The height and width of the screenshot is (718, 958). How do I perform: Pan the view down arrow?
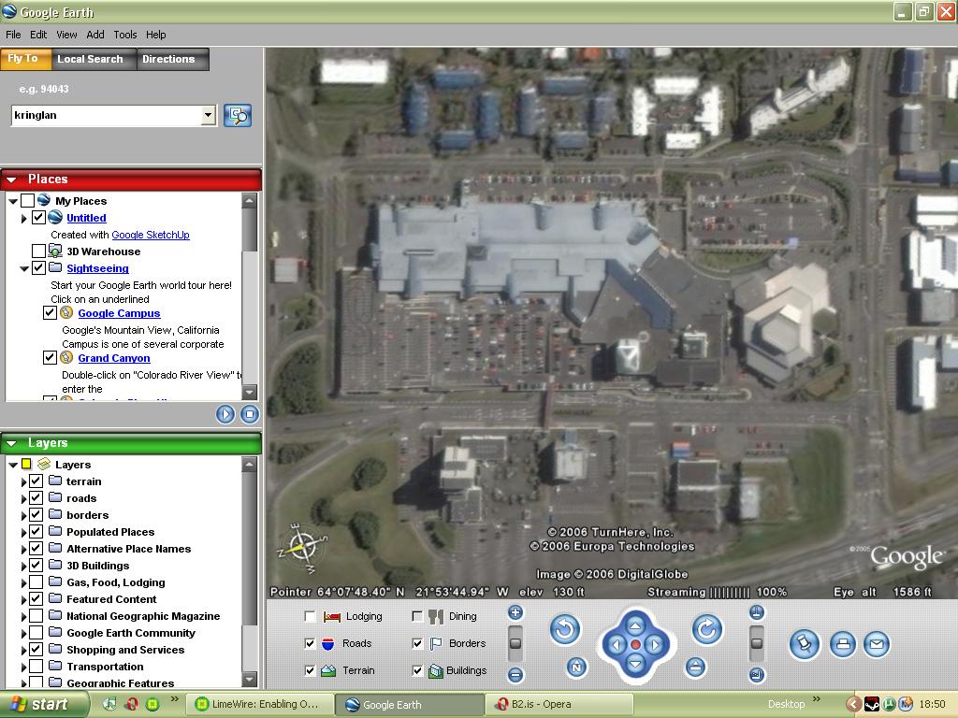coord(635,664)
